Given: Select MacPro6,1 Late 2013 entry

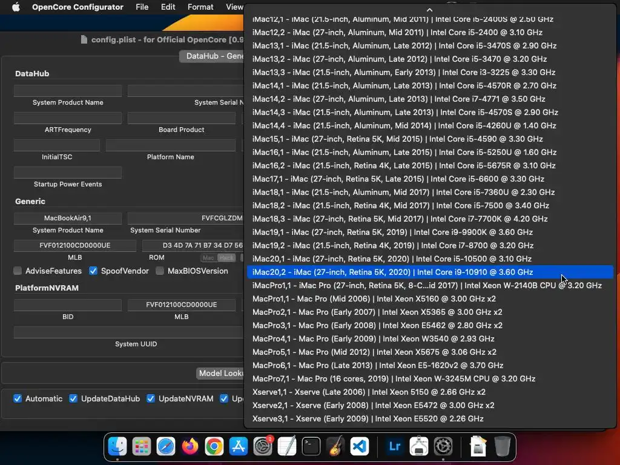Looking at the screenshot, I should pos(430,365).
